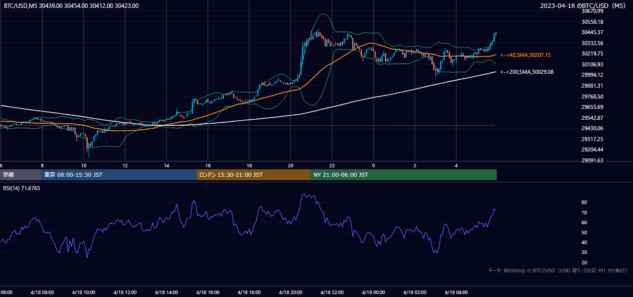The width and height of the screenshot is (633, 297).
Task: Click the 4/18 22:00 bottom time label
Action: click(332, 293)
